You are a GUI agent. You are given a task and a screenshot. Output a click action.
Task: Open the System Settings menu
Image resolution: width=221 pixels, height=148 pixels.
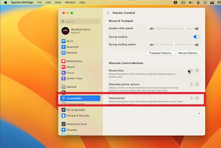tap(22, 3)
